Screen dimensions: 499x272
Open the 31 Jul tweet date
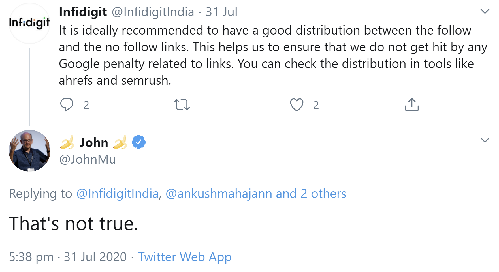[x=221, y=12]
